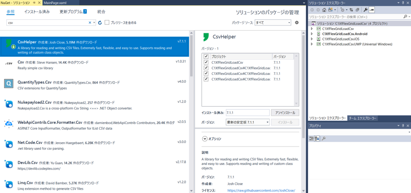Switch to Updates (更新プログラム) tab
The image size is (411, 193).
[x=73, y=12]
